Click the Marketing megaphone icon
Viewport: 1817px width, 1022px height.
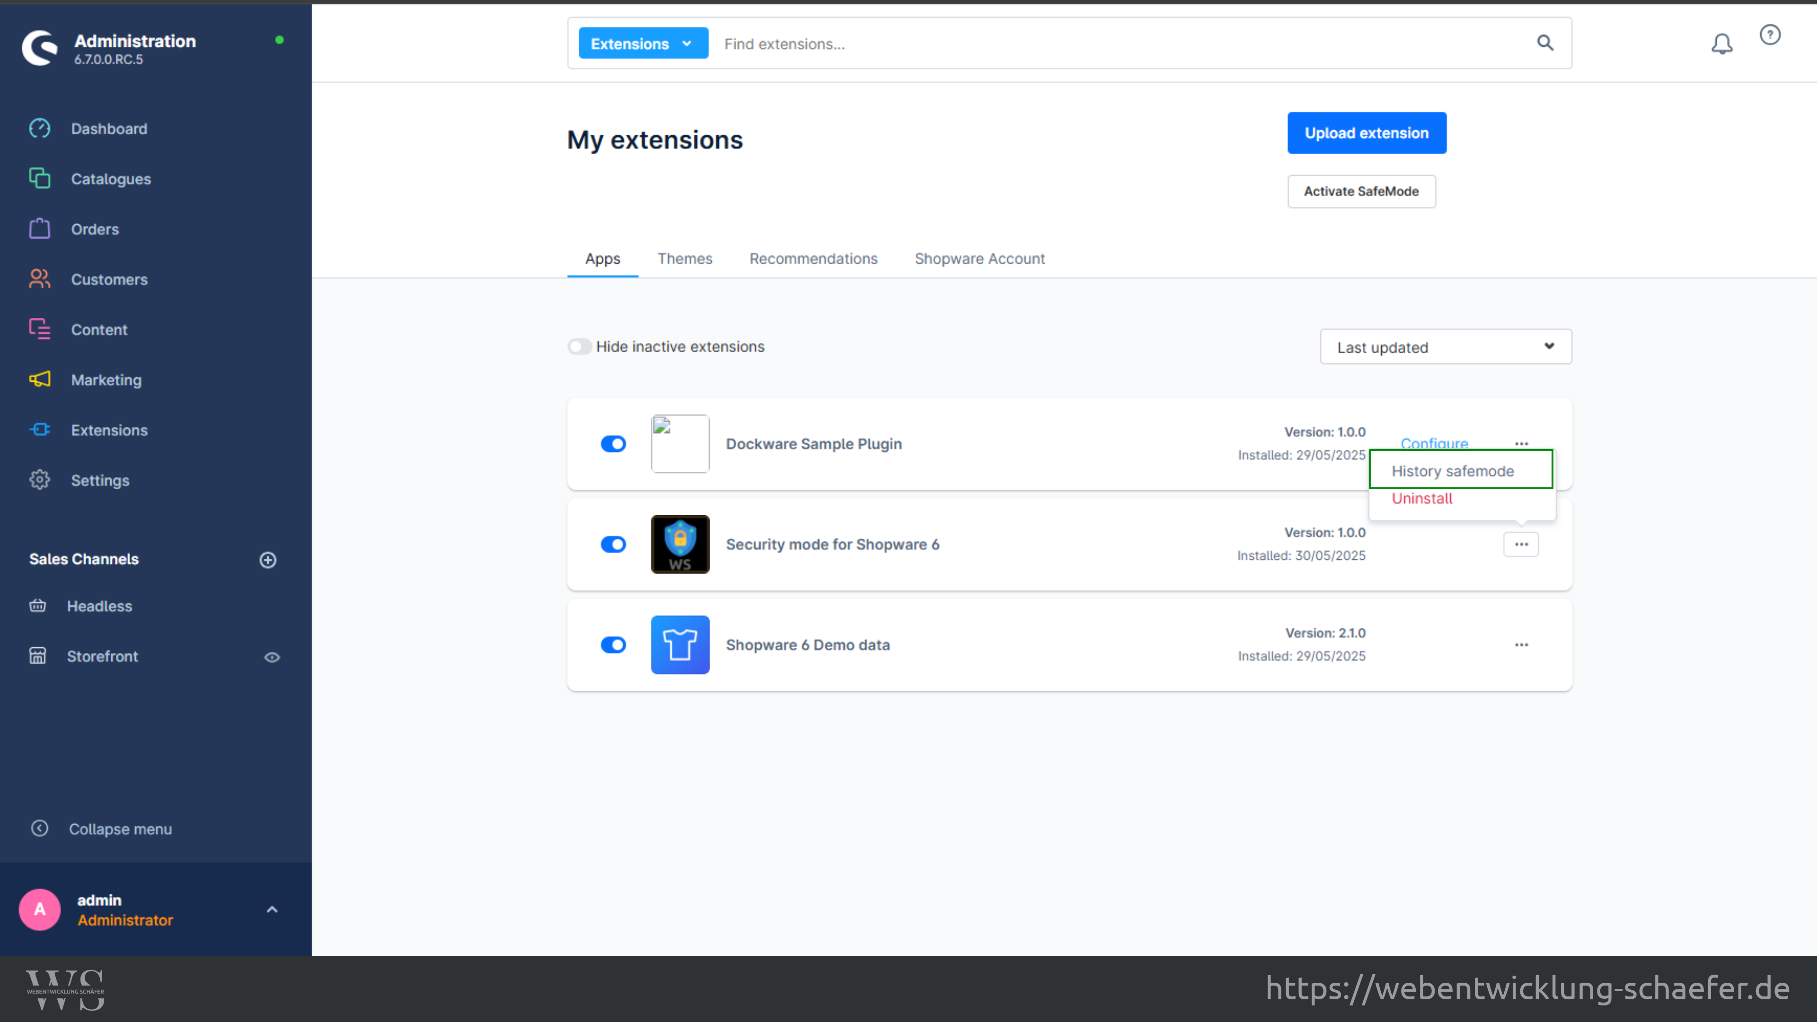point(39,379)
